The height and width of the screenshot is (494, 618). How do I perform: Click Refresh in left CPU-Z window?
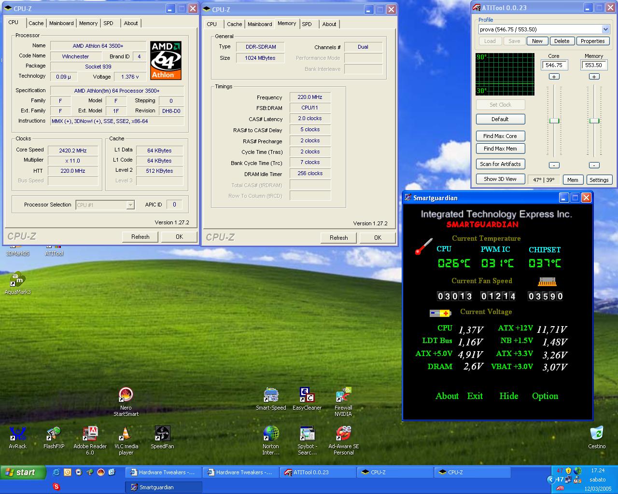pyautogui.click(x=140, y=236)
